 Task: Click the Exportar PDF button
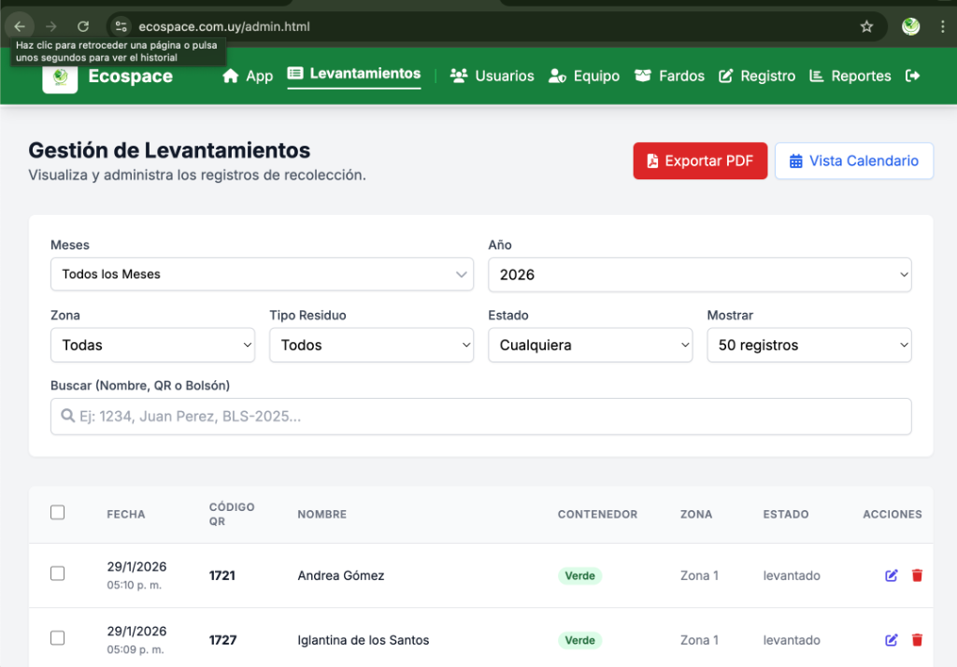coord(700,161)
